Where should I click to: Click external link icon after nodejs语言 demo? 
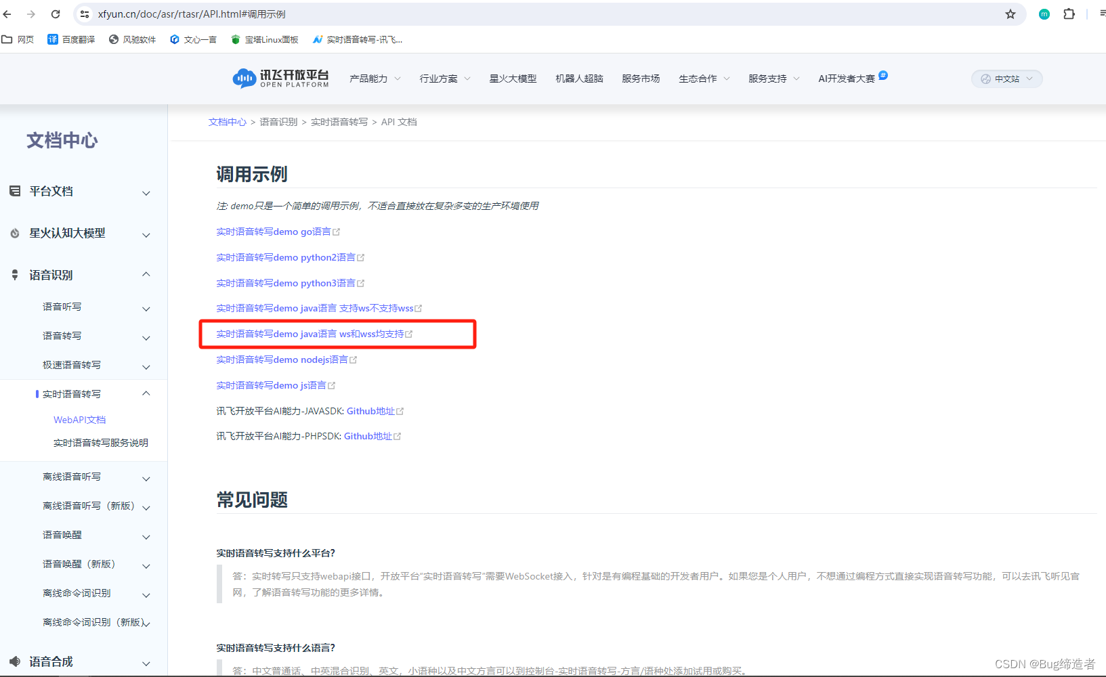coord(353,360)
